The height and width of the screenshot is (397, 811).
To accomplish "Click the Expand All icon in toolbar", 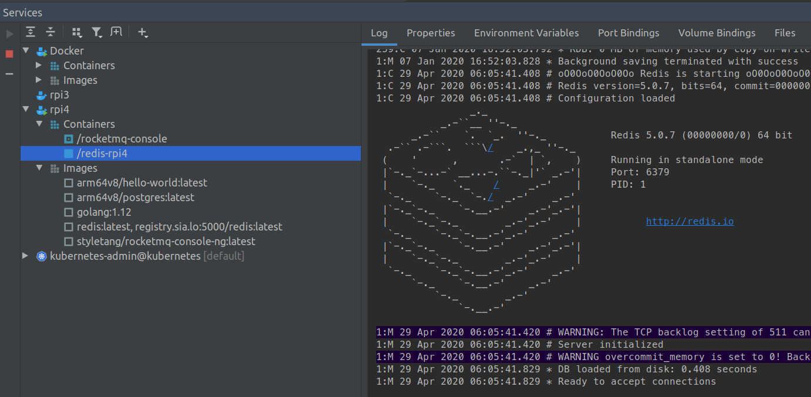I will (31, 32).
